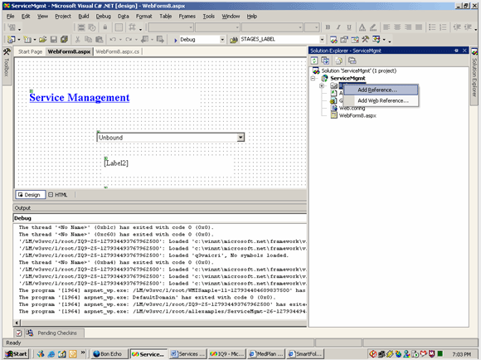Toggle Underline formatting button
This screenshot has width=481, height=360.
click(349, 27)
